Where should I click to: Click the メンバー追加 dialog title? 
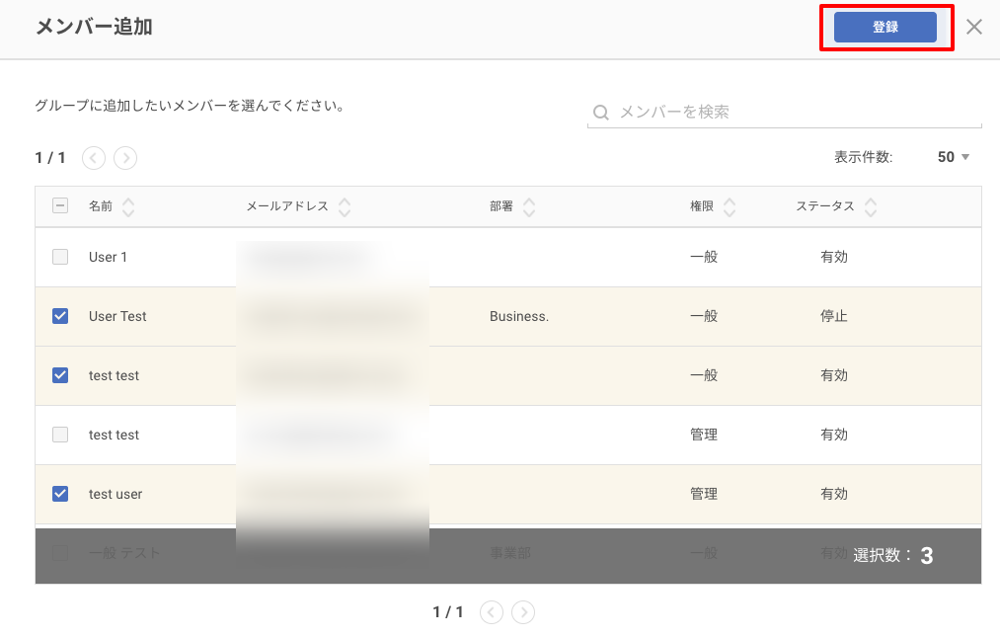click(x=94, y=27)
